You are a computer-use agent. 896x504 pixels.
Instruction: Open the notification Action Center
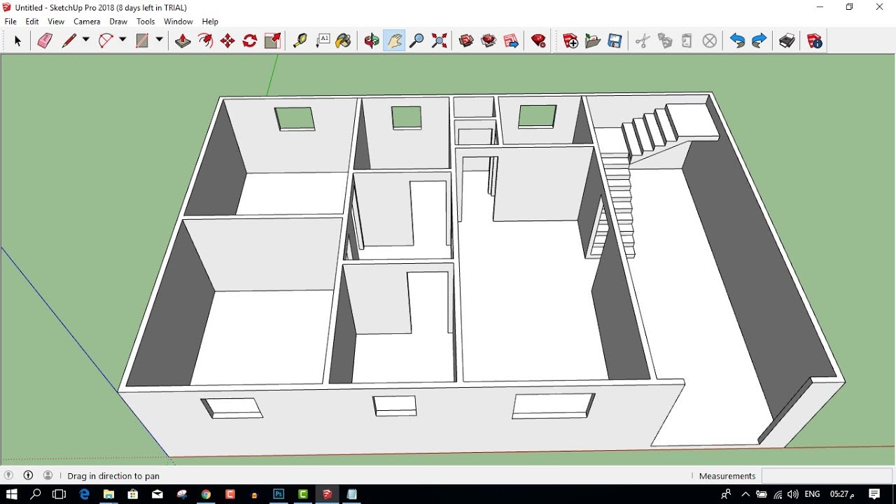point(874,494)
